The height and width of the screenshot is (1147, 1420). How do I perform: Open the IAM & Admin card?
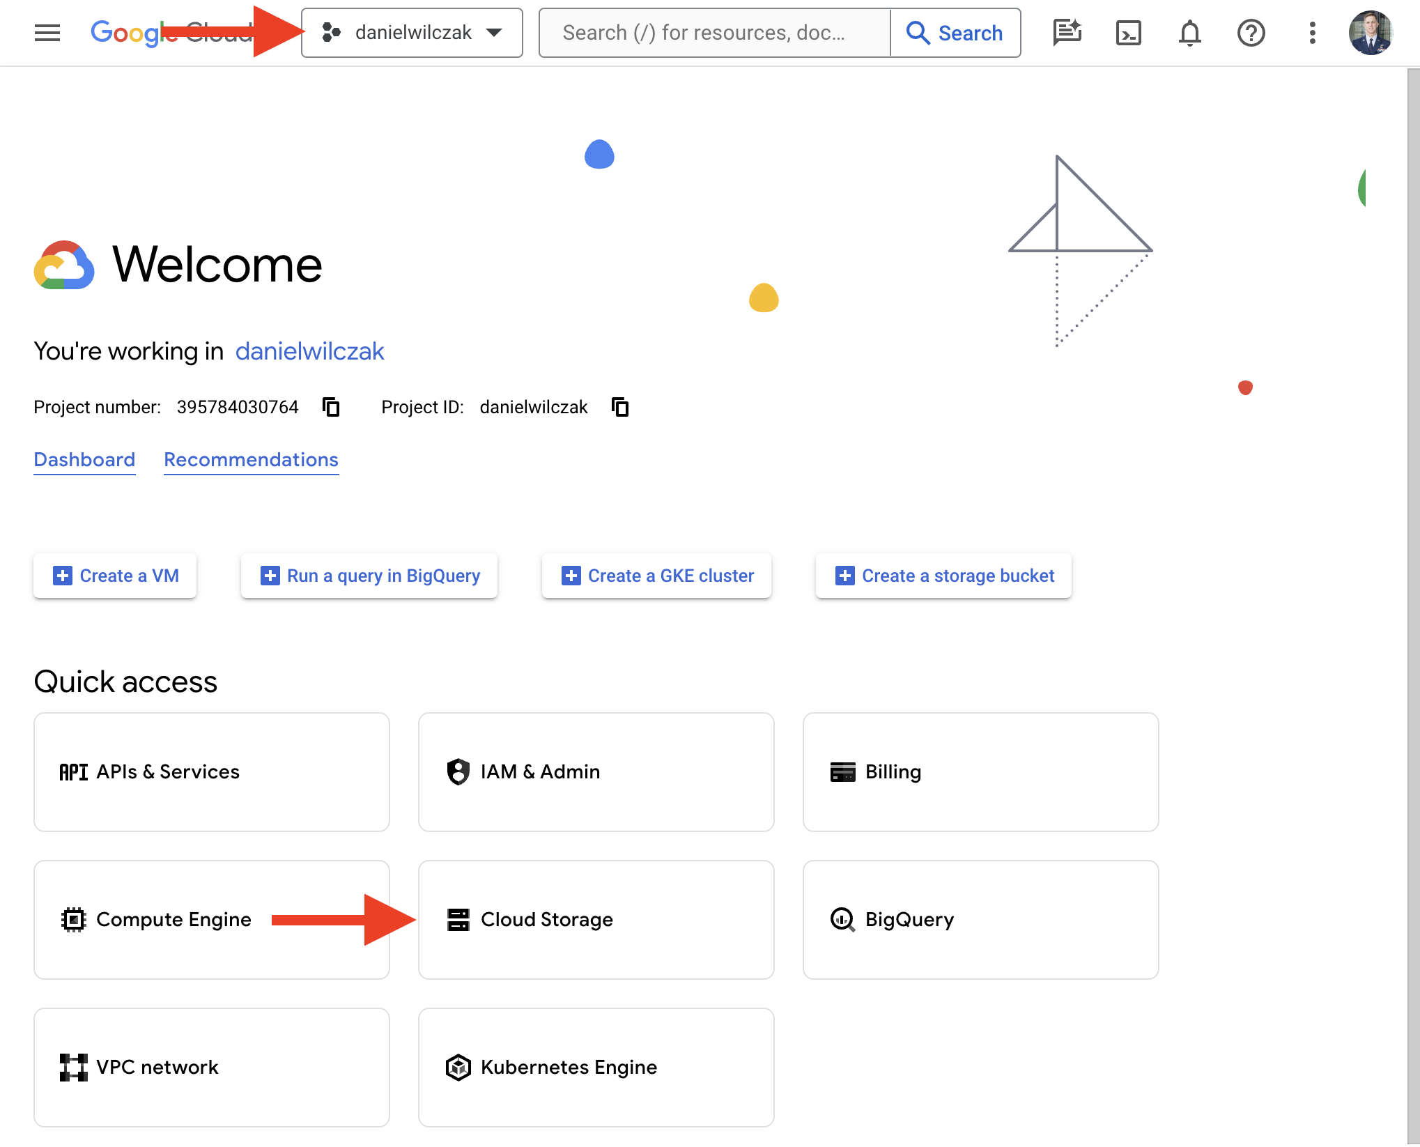tap(596, 772)
